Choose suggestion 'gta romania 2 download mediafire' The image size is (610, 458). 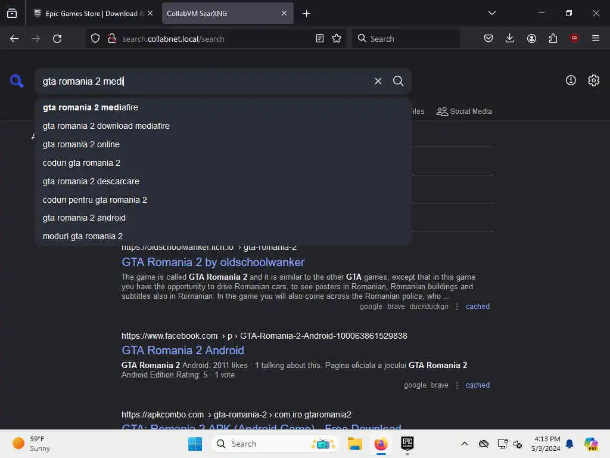[x=223, y=126]
